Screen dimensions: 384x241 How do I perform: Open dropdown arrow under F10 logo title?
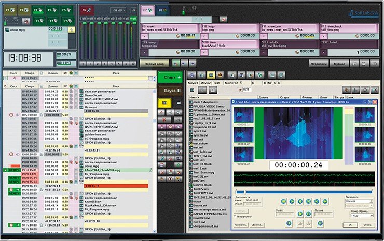[x=204, y=36]
